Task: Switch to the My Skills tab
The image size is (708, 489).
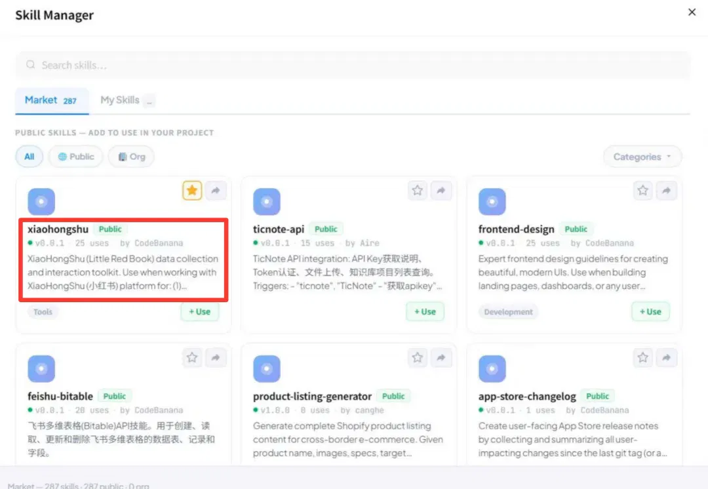Action: (127, 100)
